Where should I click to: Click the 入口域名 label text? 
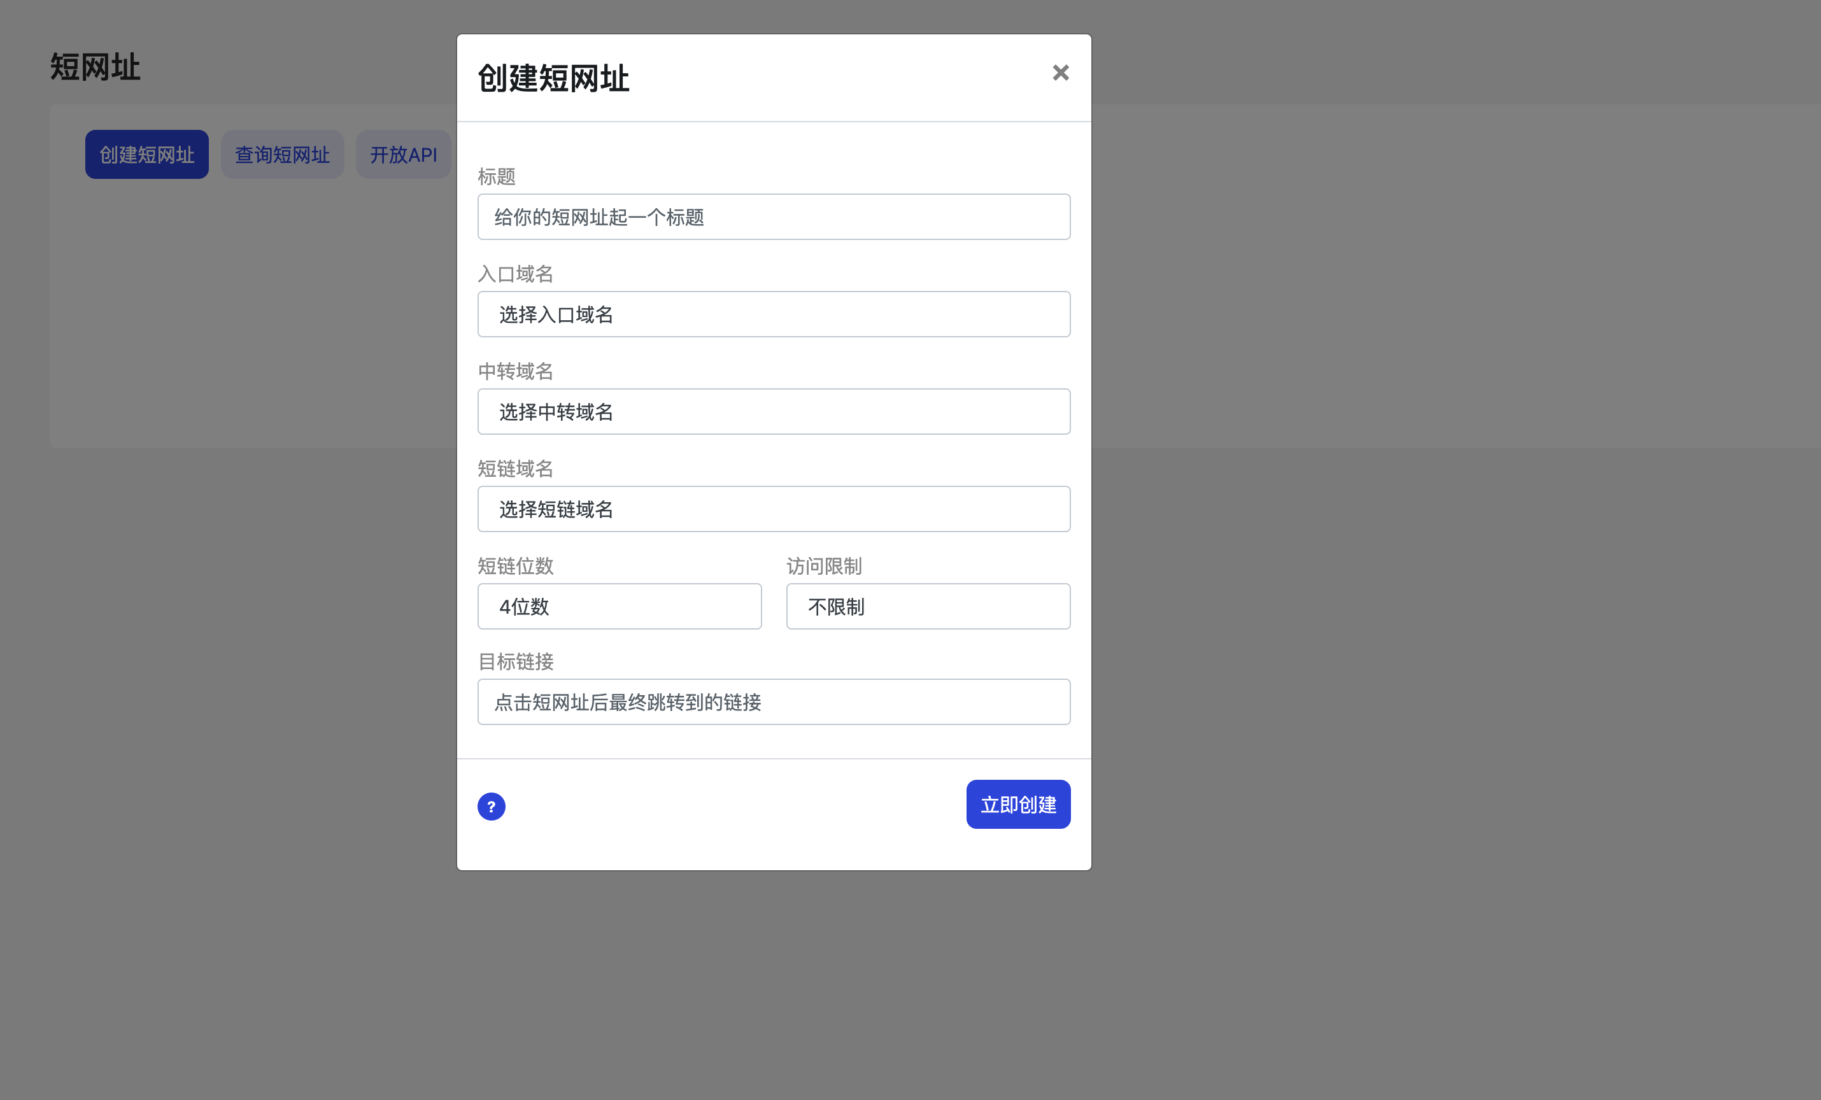pos(516,274)
